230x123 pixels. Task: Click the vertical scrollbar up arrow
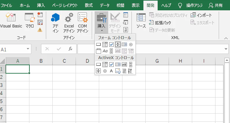[227, 60]
